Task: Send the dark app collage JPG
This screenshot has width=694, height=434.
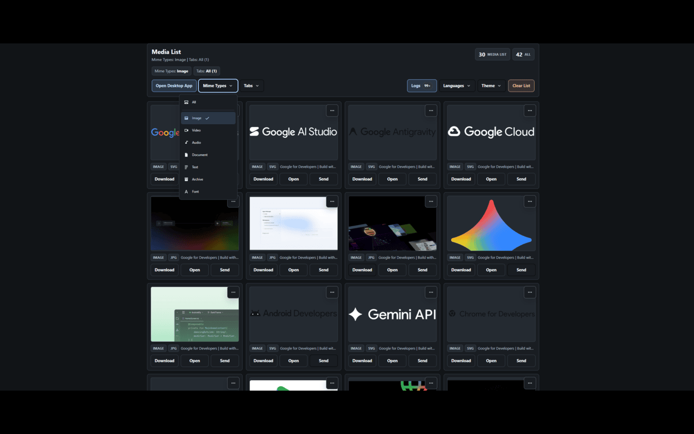Action: (422, 270)
